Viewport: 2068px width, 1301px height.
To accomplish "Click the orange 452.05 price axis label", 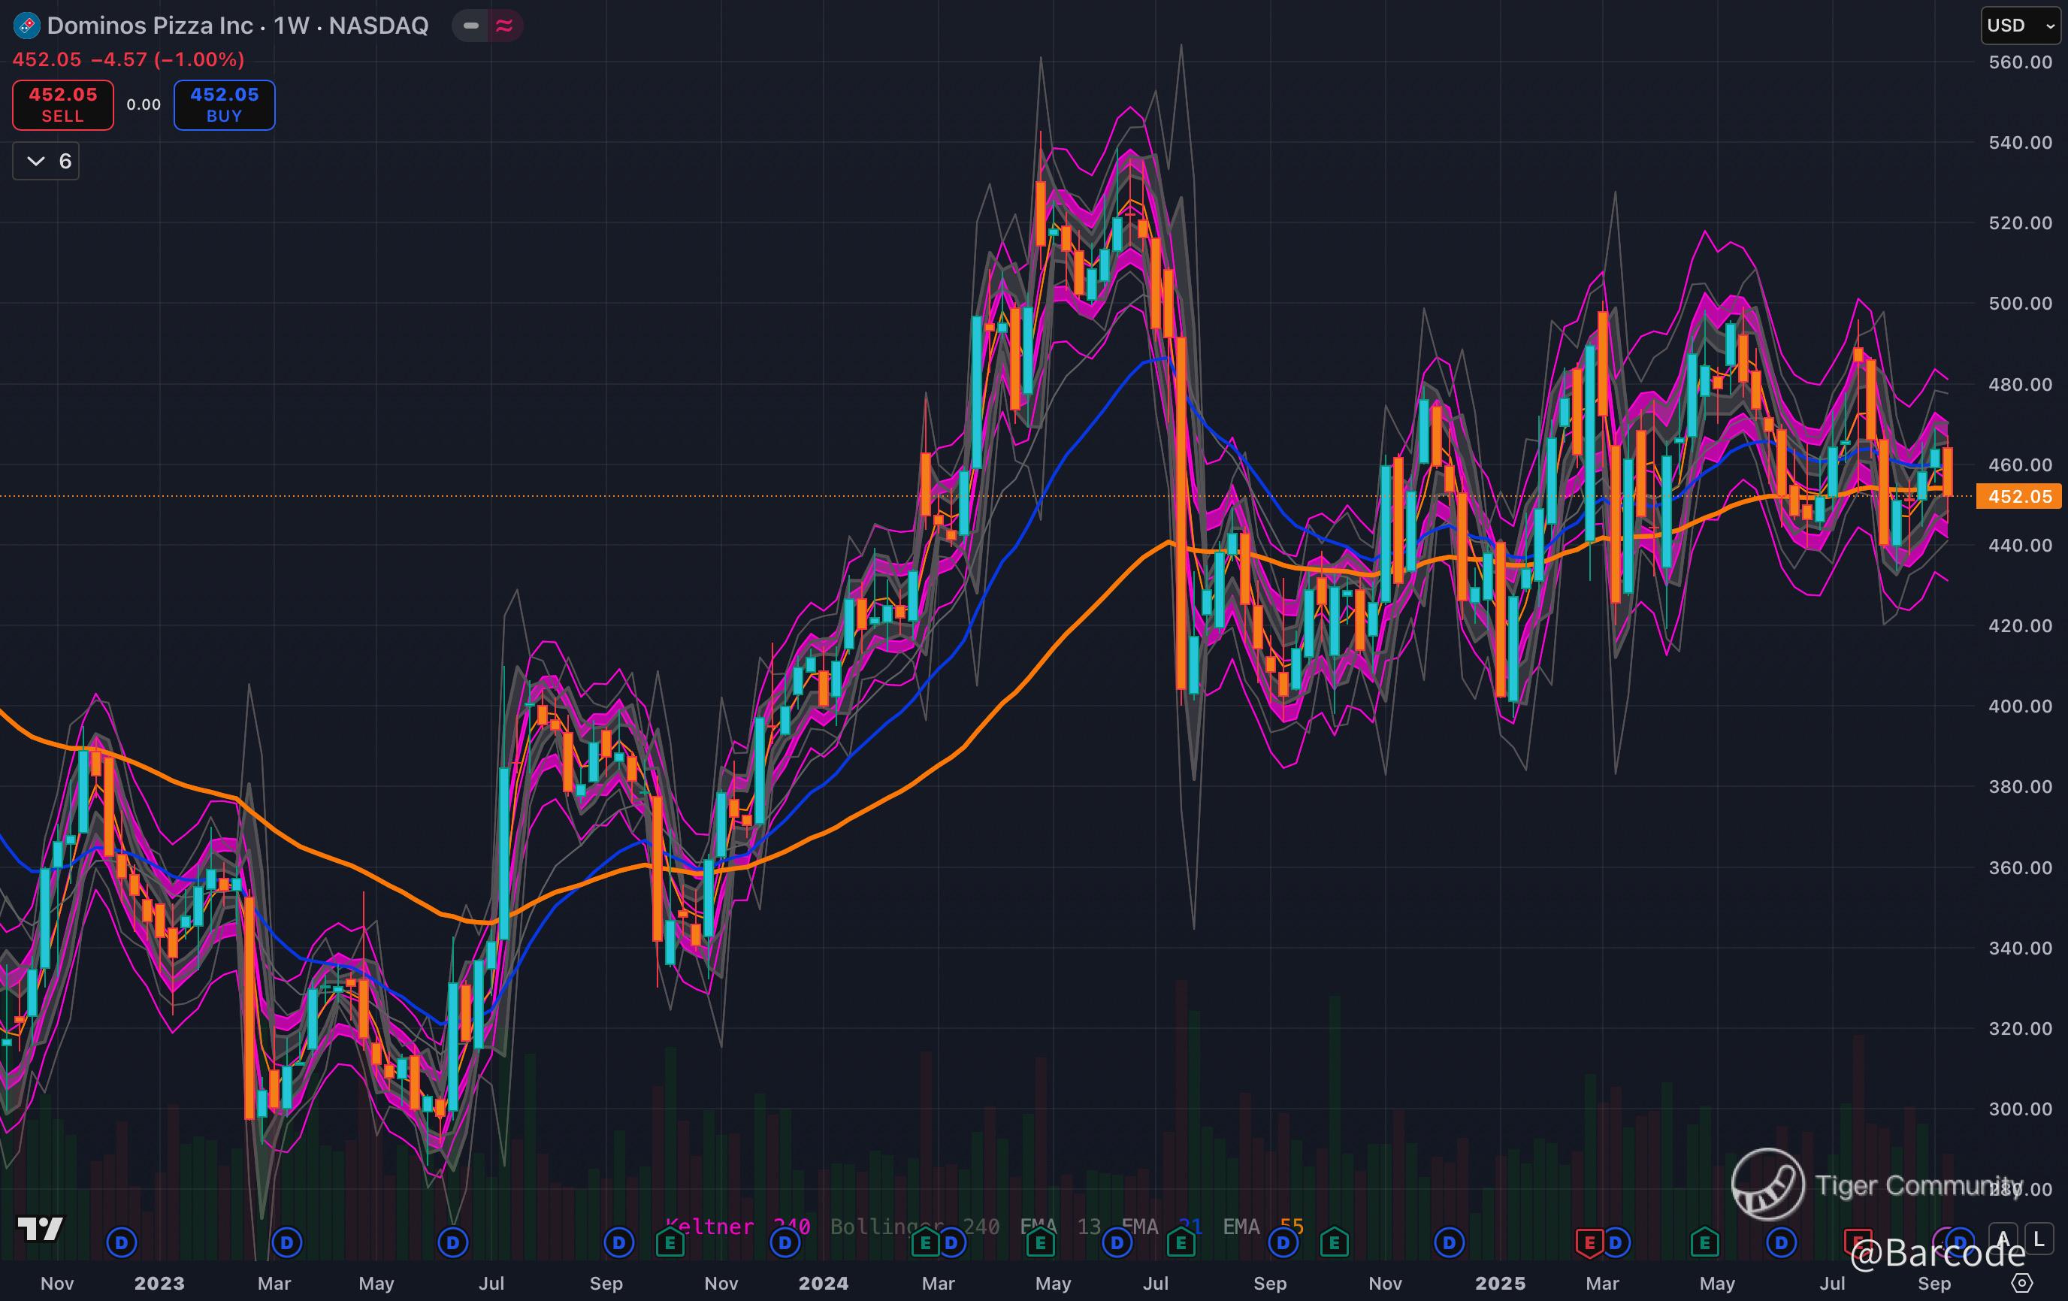I will (2018, 496).
